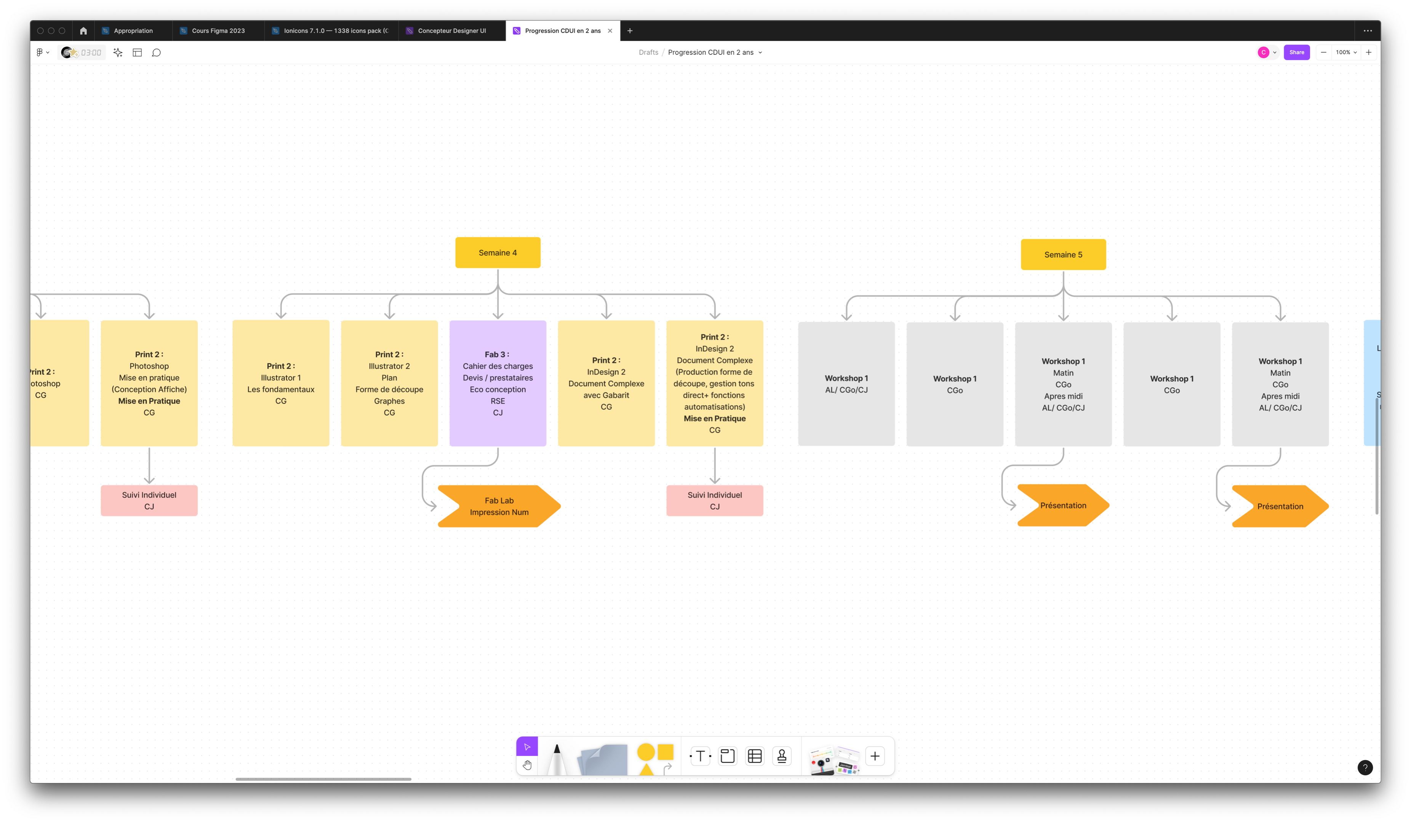Select the Text tool
Viewport: 1411px width, 823px height.
tap(700, 756)
